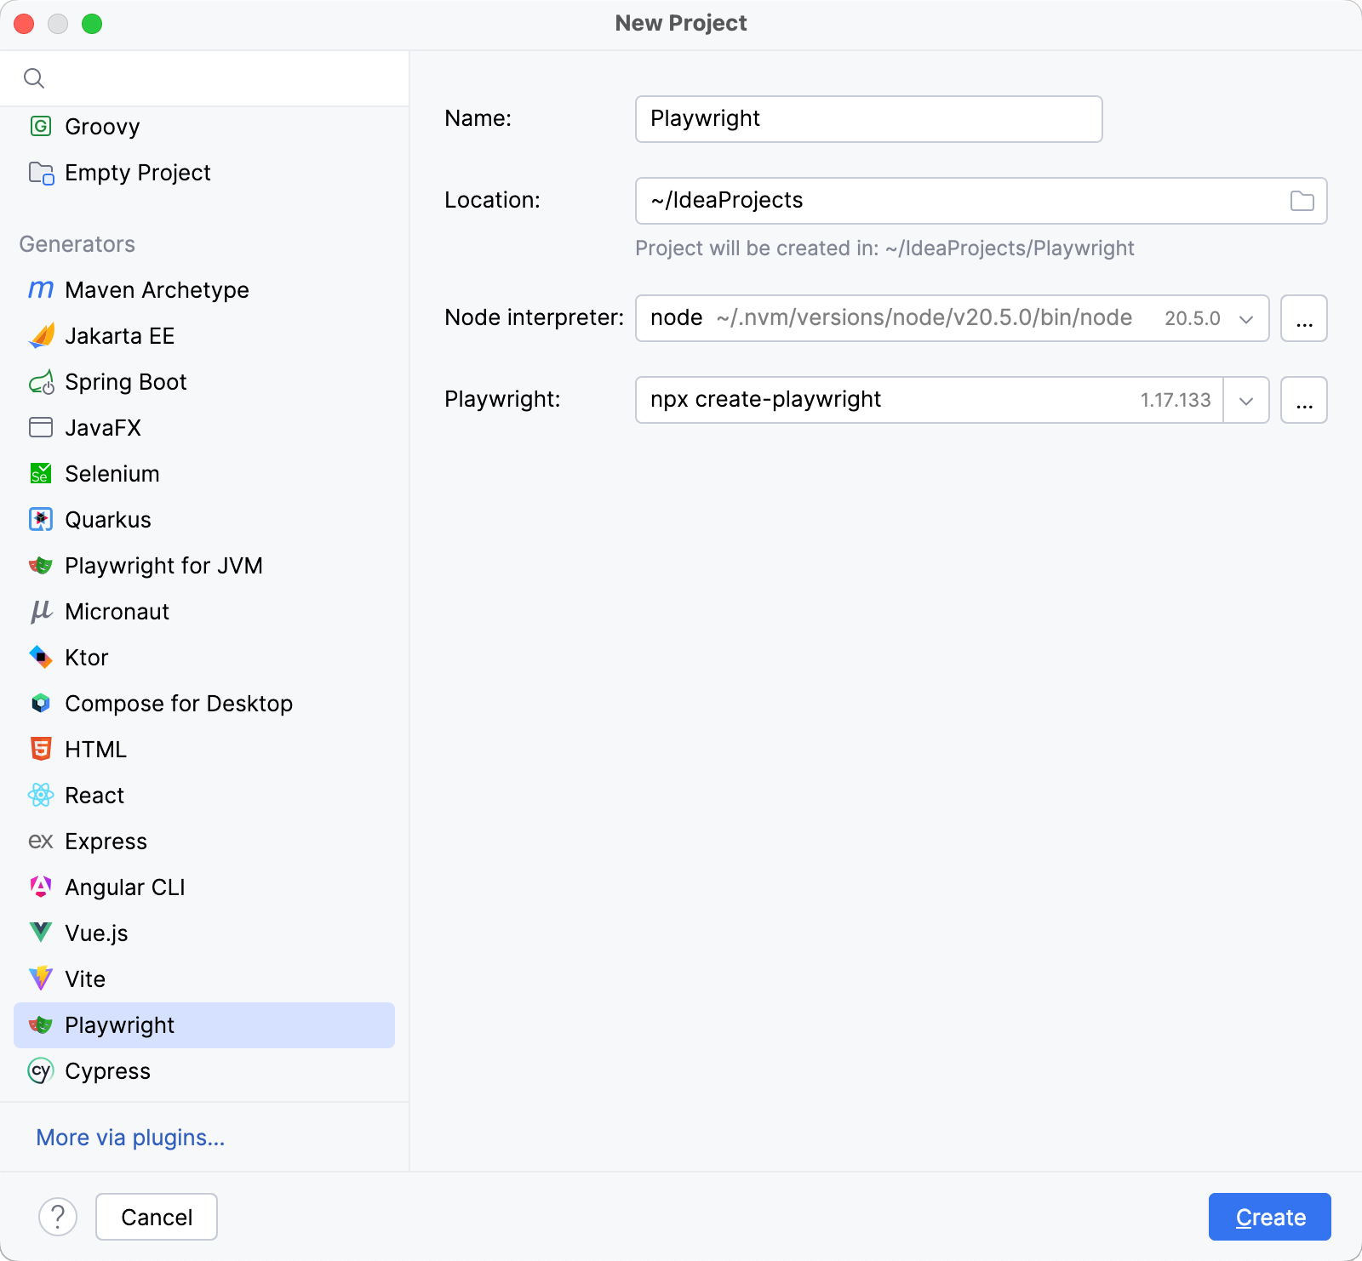1362x1261 pixels.
Task: Browse location using the folder icon
Action: (x=1302, y=201)
